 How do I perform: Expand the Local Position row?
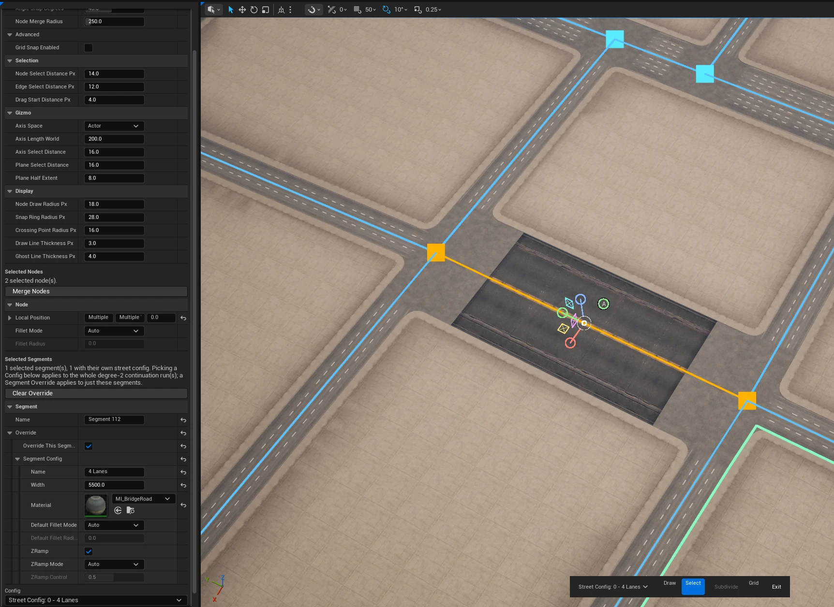tap(10, 318)
